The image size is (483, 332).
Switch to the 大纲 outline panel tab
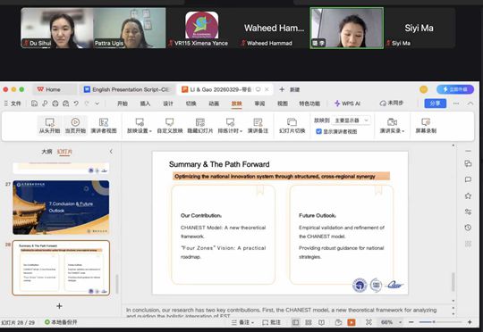pos(47,152)
